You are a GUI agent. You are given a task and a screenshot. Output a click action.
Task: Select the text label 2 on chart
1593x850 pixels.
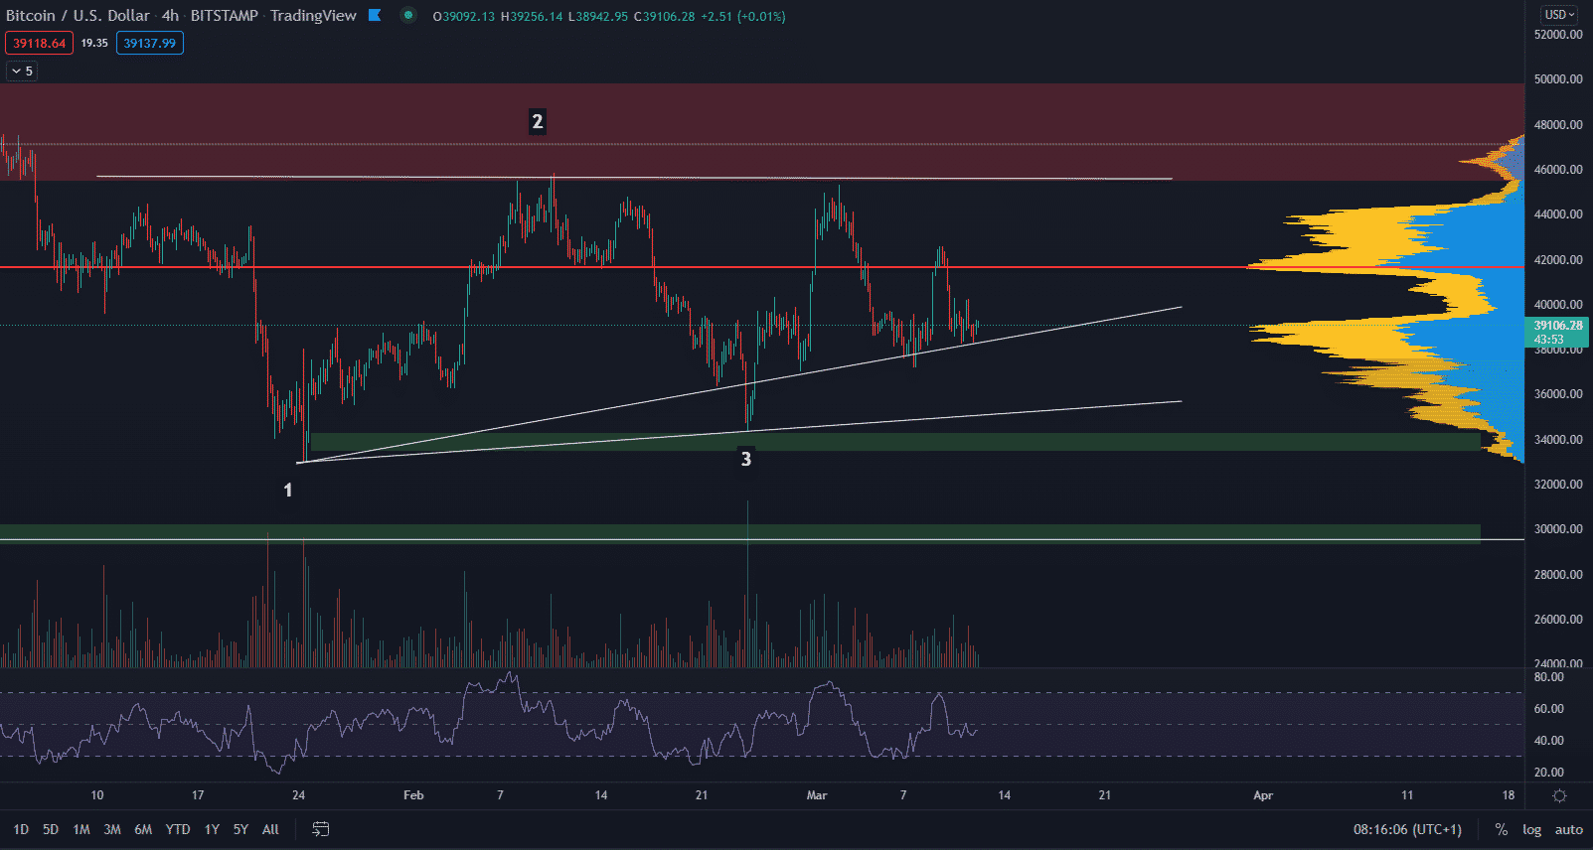click(538, 121)
